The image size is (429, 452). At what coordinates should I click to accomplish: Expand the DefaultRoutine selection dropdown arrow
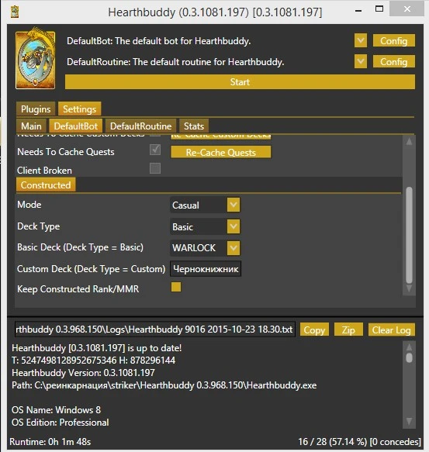point(361,61)
